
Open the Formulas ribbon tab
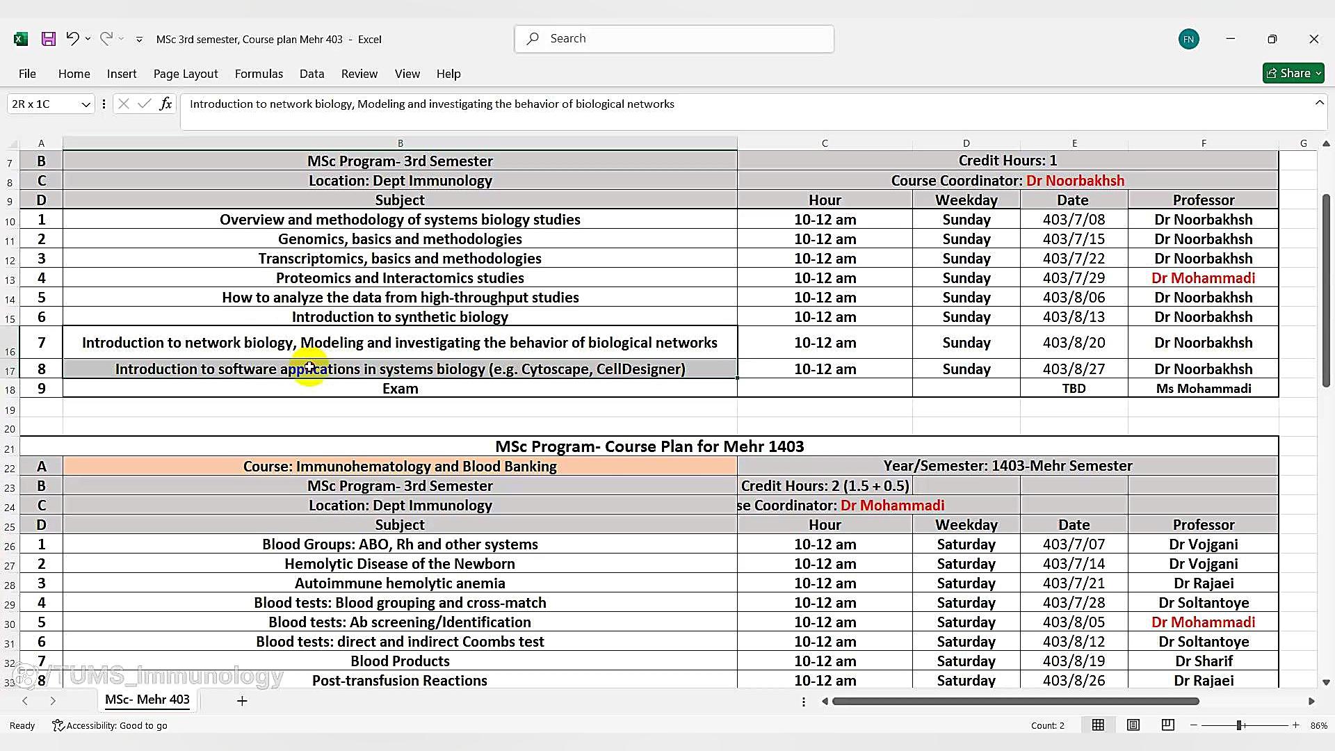click(x=259, y=74)
